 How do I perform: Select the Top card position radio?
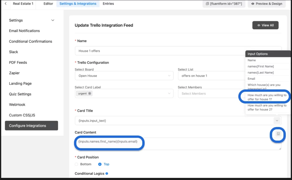[100, 164]
